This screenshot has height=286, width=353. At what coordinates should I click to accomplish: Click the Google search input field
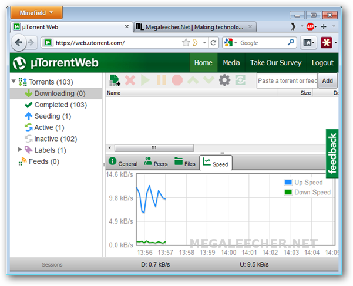click(x=263, y=43)
